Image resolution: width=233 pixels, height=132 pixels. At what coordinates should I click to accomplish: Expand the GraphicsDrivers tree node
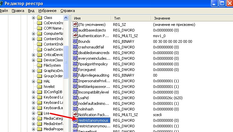pos(33,71)
